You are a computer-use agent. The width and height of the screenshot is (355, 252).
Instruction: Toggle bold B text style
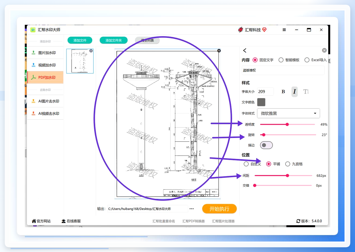(283, 92)
